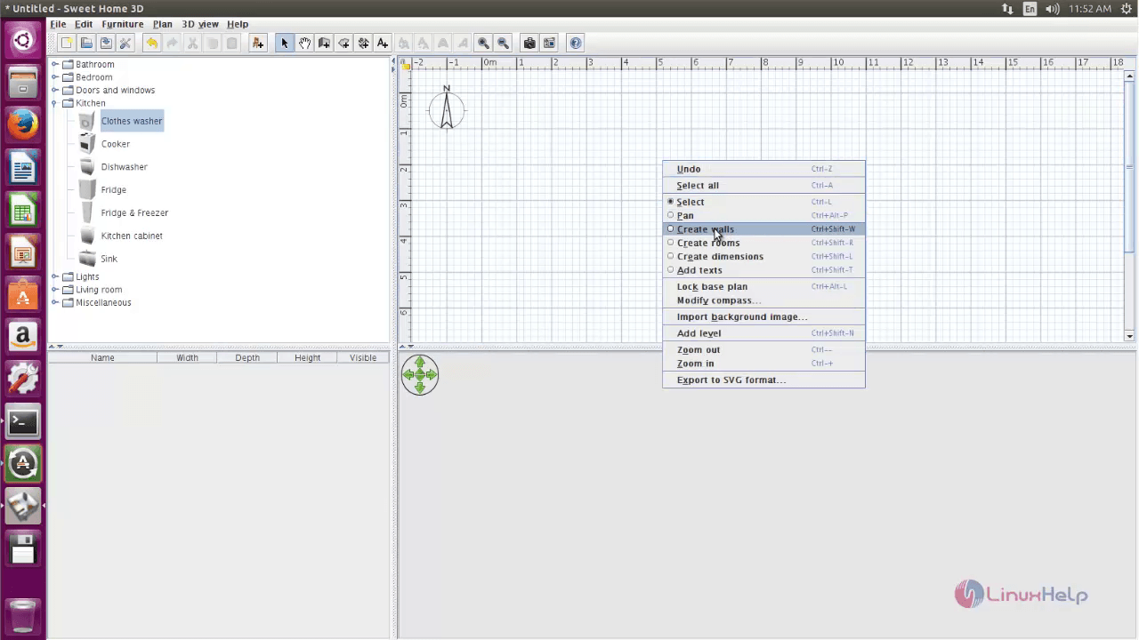Select the Cooker catalog item

click(115, 144)
